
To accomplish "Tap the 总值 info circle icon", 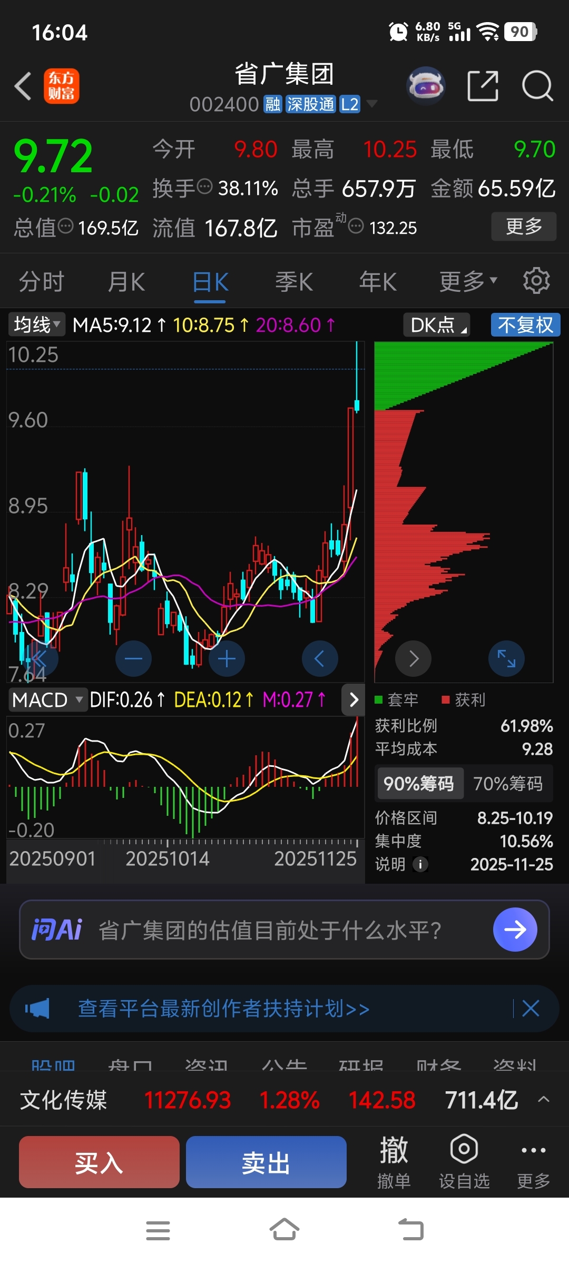I will 65,226.
